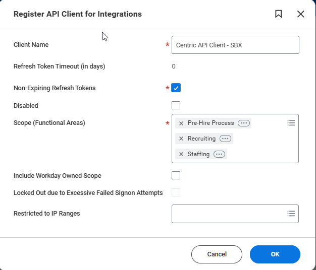316x270 pixels.
Task: Open related actions for Recruiting
Action: (x=225, y=139)
